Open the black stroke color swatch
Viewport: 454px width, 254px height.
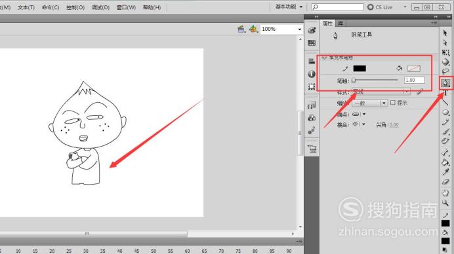tap(360, 69)
